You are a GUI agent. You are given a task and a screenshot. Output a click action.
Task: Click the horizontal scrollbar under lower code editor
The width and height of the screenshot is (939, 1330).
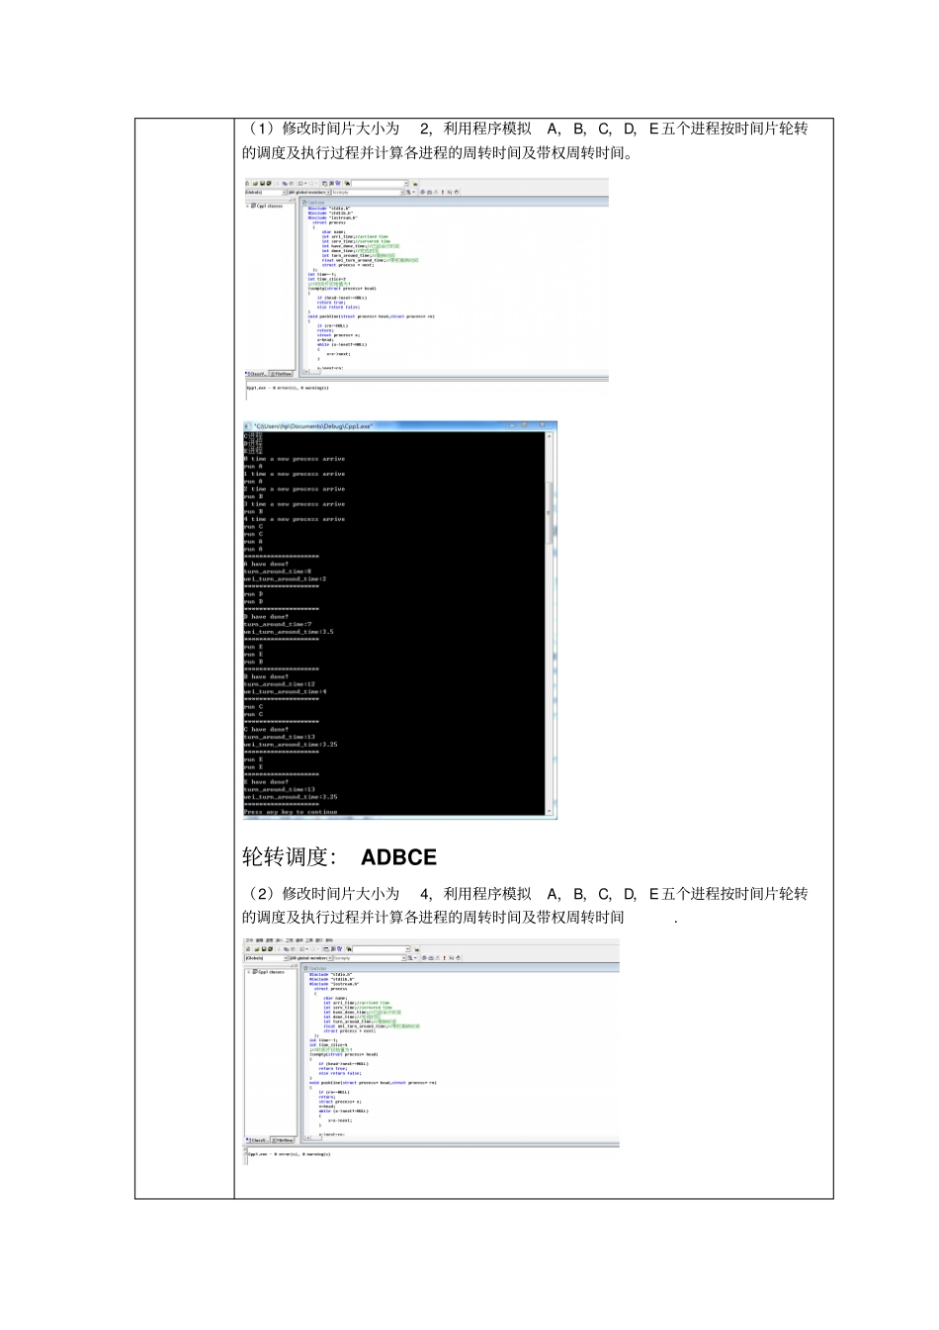coord(461,1138)
